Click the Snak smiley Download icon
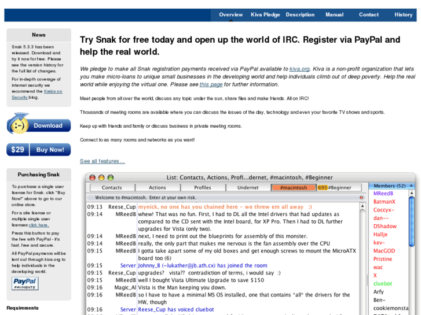Viewport: 421px width, 315px height. 19,124
